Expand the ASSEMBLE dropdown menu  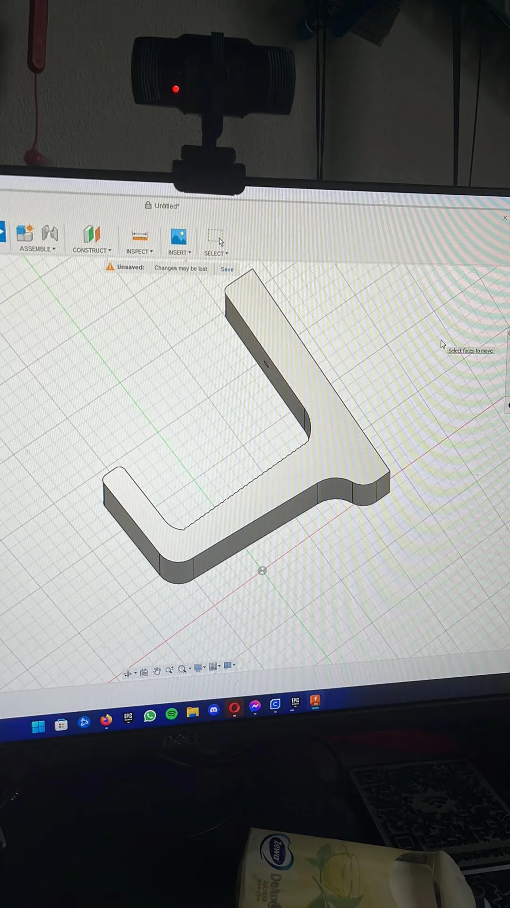[x=37, y=249]
